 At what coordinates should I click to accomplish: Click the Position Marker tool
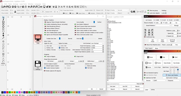3,35
